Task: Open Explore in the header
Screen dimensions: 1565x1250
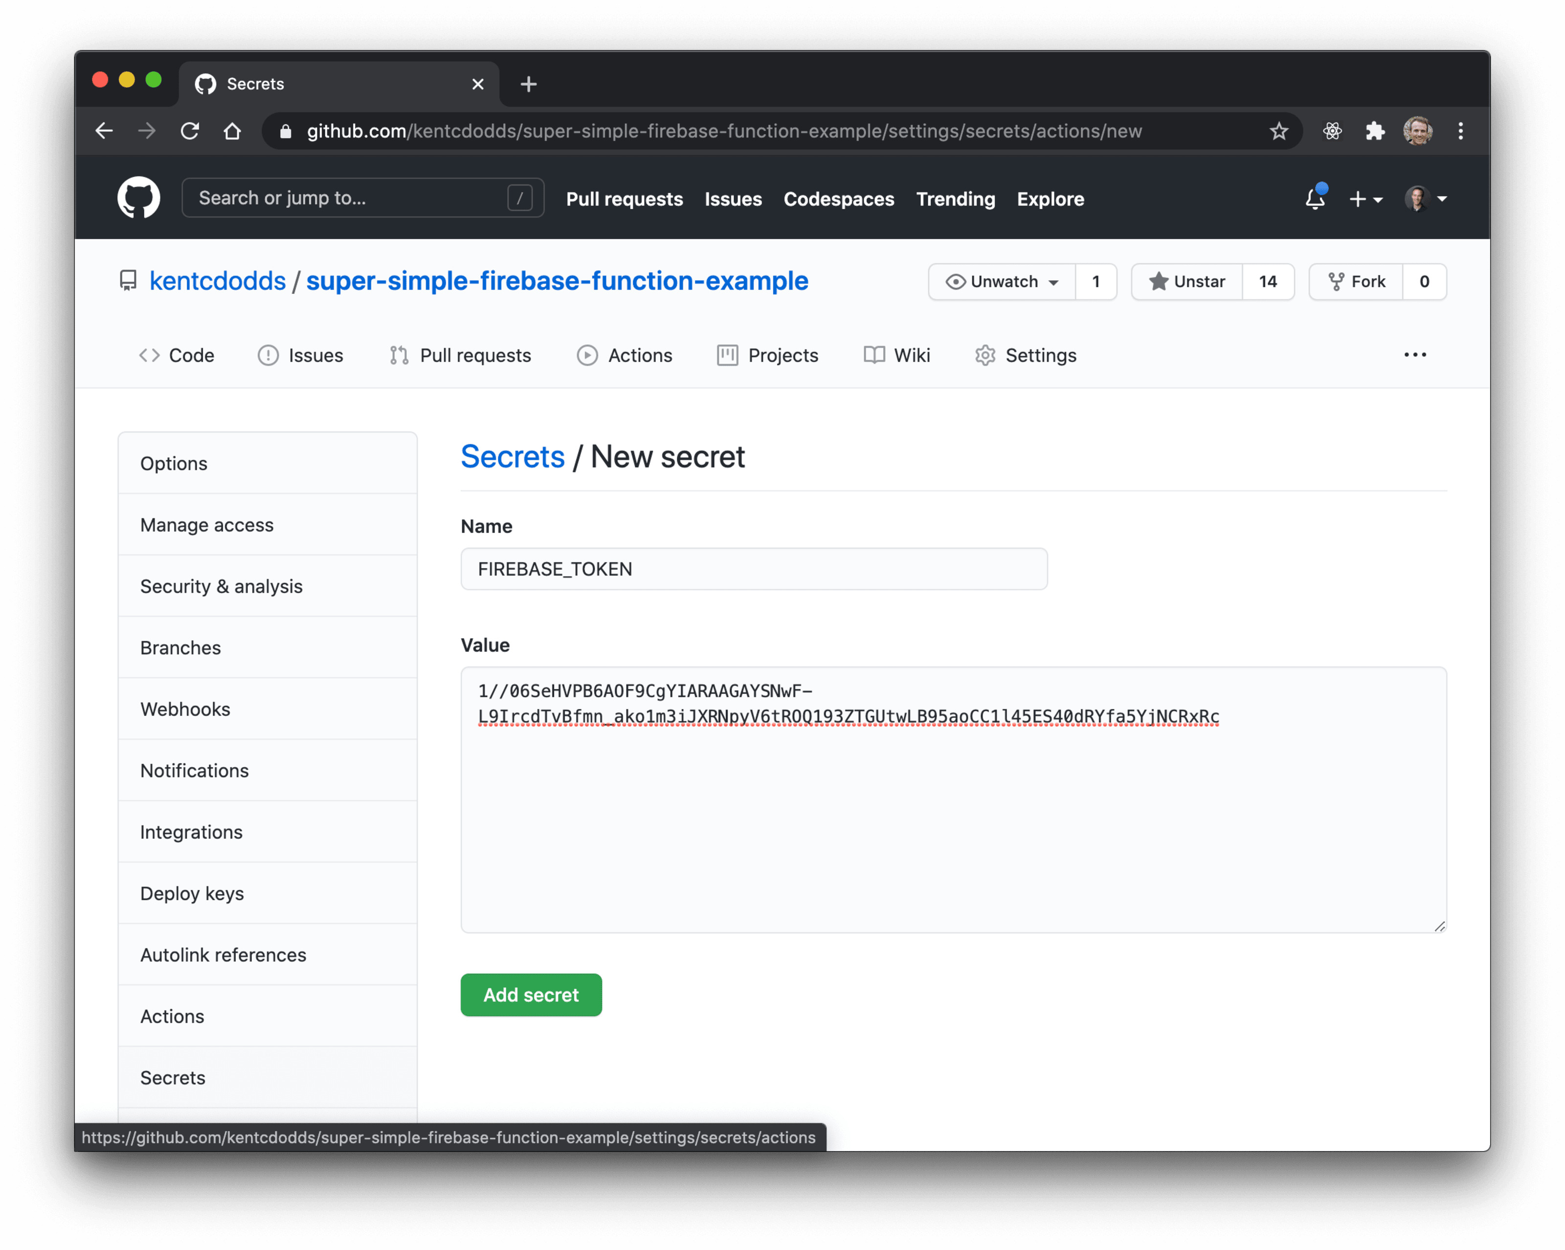Action: click(x=1051, y=199)
